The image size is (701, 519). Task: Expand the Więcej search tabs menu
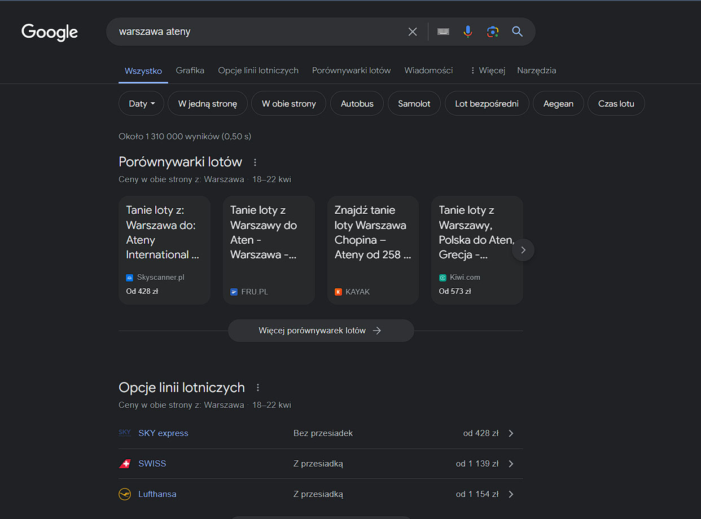(x=487, y=71)
